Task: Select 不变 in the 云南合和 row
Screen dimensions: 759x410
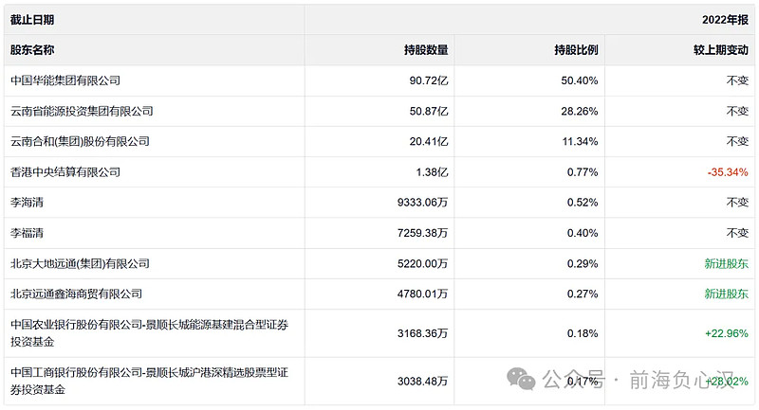Action: click(737, 141)
